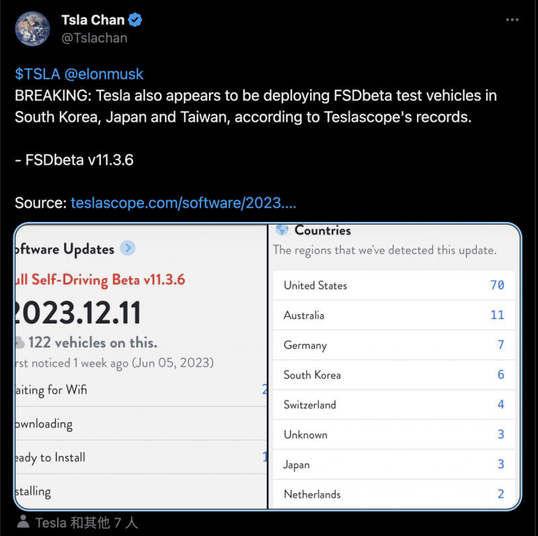Open the $TSLA cashtag link
538x536 pixels.
(x=32, y=74)
